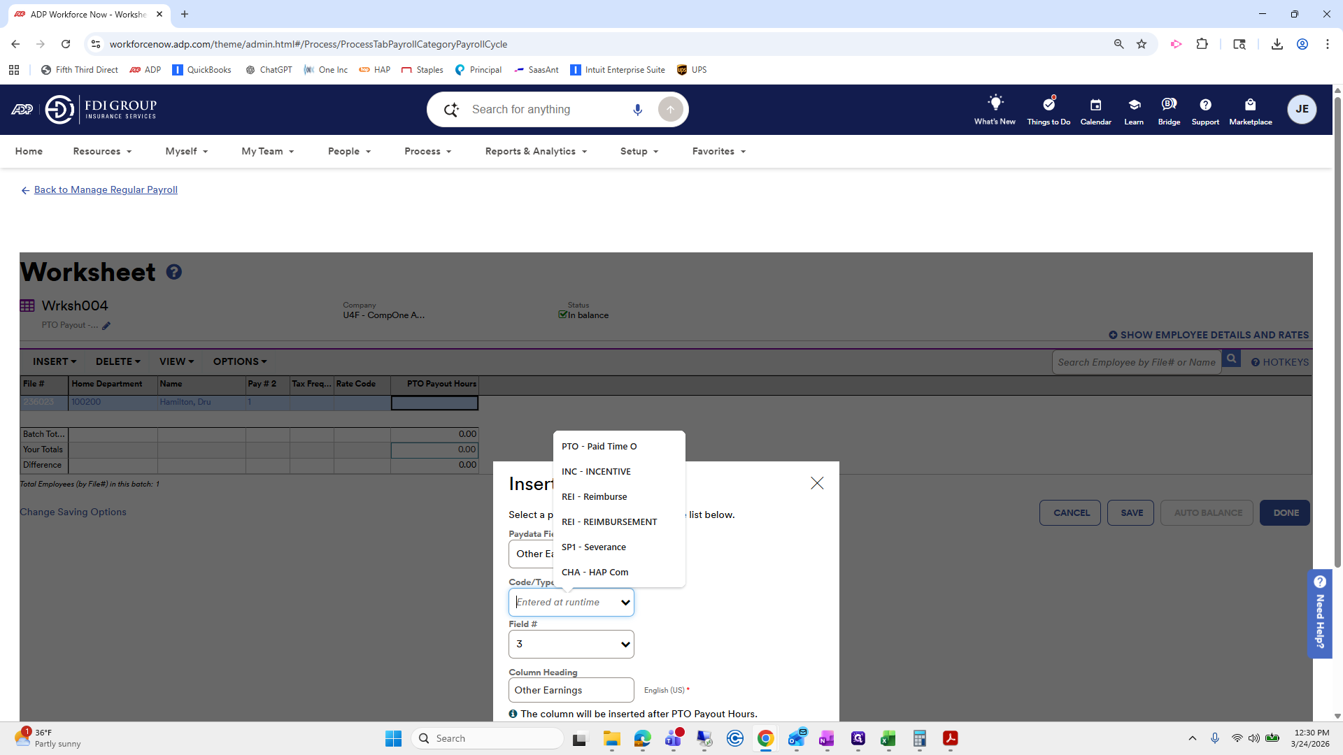This screenshot has height=755, width=1343.
Task: Click the SAVE button
Action: pyautogui.click(x=1131, y=512)
